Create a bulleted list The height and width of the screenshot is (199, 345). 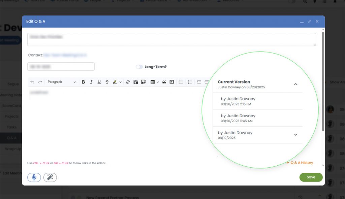click(x=181, y=82)
